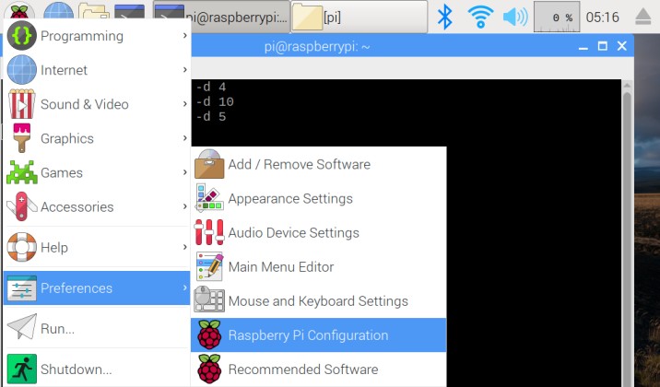Expand the Games submenu arrow
This screenshot has height=387, width=660.
(184, 172)
